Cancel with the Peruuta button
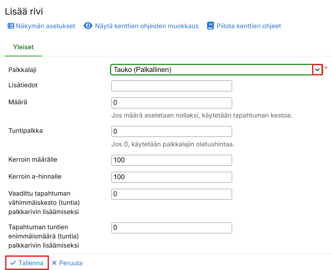Image resolution: width=332 pixels, height=270 pixels. pyautogui.click(x=71, y=263)
